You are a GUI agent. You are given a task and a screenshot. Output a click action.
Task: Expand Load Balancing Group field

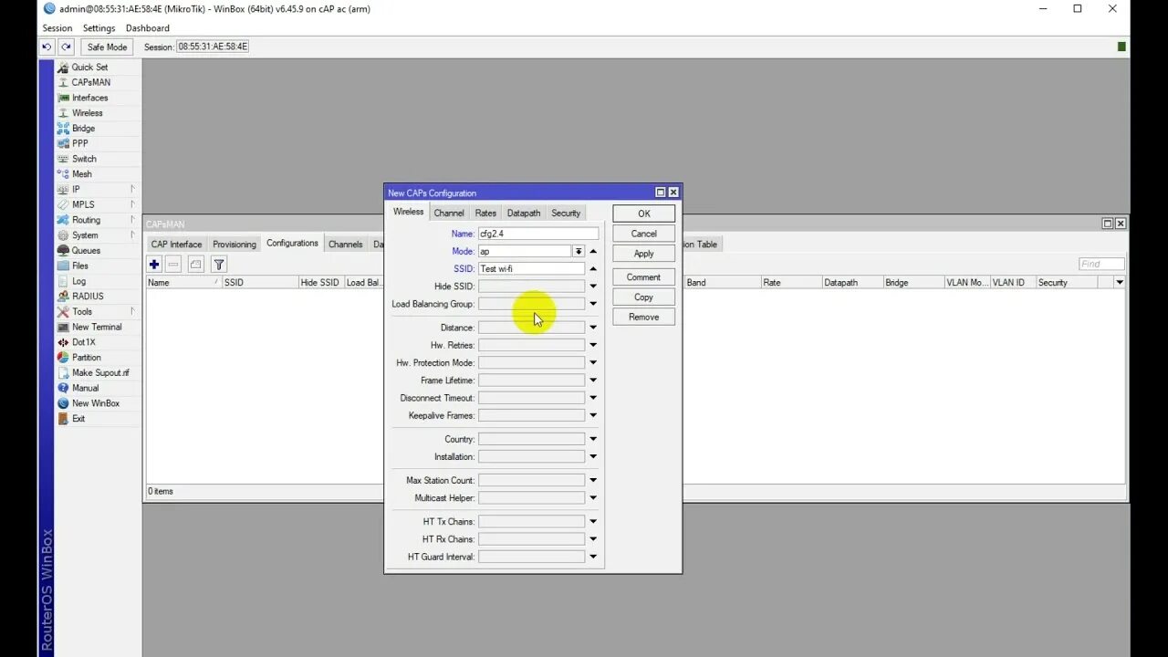[593, 304]
